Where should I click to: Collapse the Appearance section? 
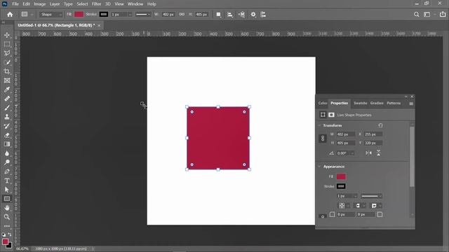(x=320, y=167)
